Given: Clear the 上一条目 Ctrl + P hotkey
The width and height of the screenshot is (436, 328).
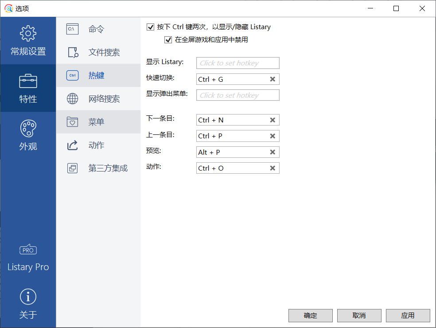Looking at the screenshot, I should point(272,136).
